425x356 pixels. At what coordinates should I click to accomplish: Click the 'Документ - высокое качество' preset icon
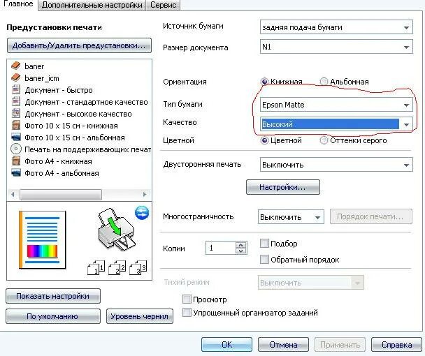click(x=16, y=114)
